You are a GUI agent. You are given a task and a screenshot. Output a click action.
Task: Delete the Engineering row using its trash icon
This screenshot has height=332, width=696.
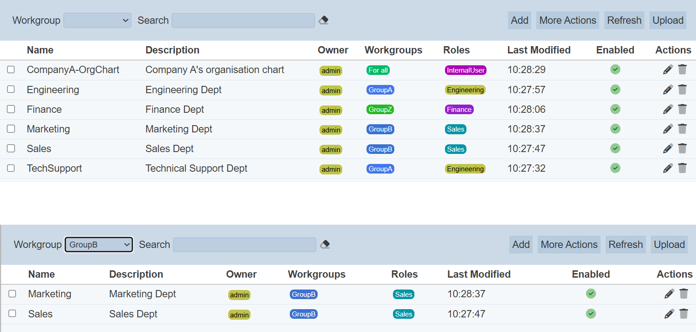click(x=682, y=90)
